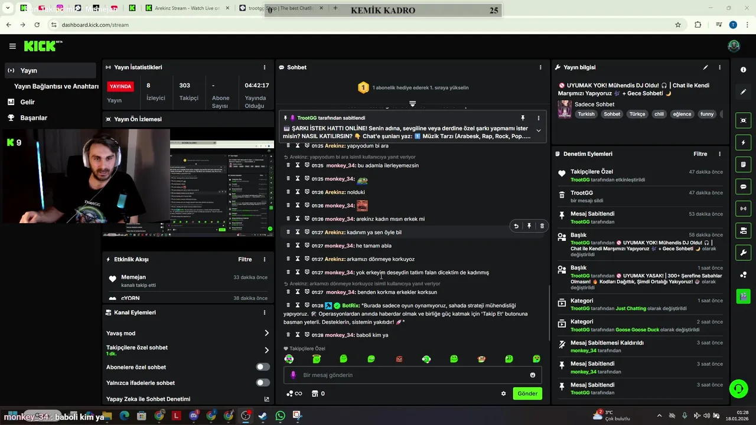The height and width of the screenshot is (425, 756).
Task: Focus the Bir mesaj gönderin input field
Action: click(413, 375)
